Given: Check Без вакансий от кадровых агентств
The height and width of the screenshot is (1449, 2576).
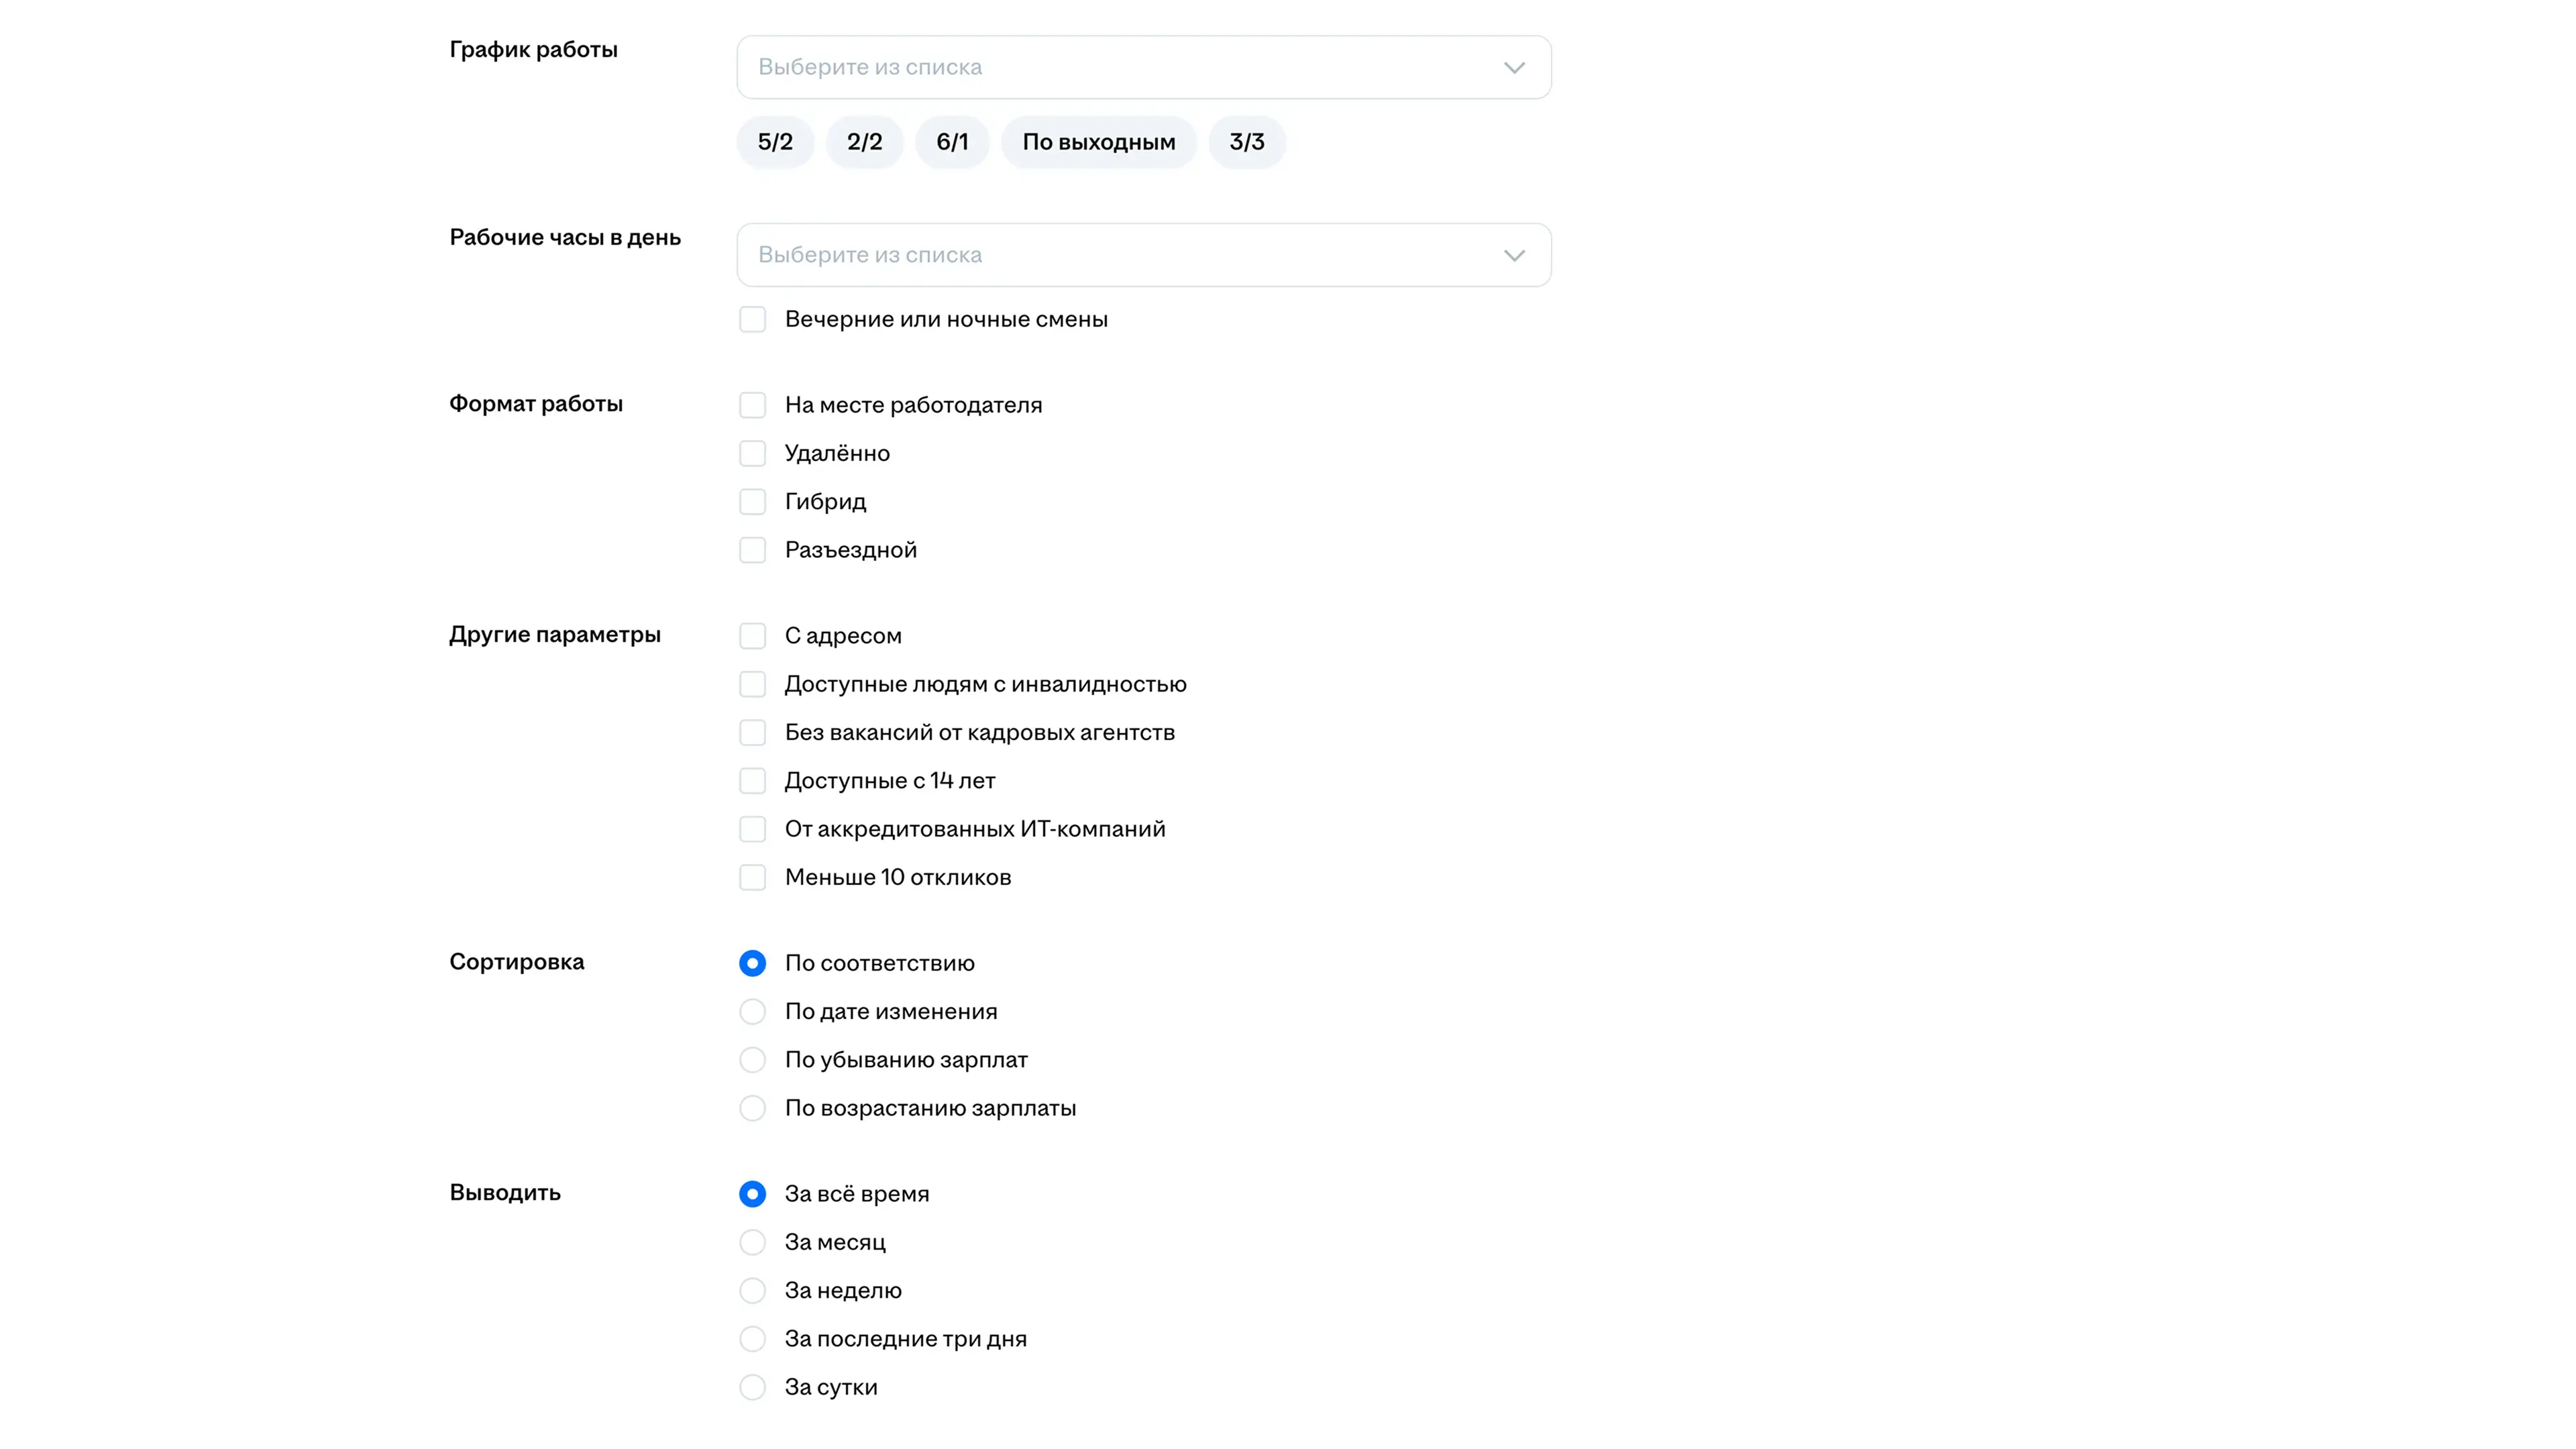Looking at the screenshot, I should click(x=753, y=733).
